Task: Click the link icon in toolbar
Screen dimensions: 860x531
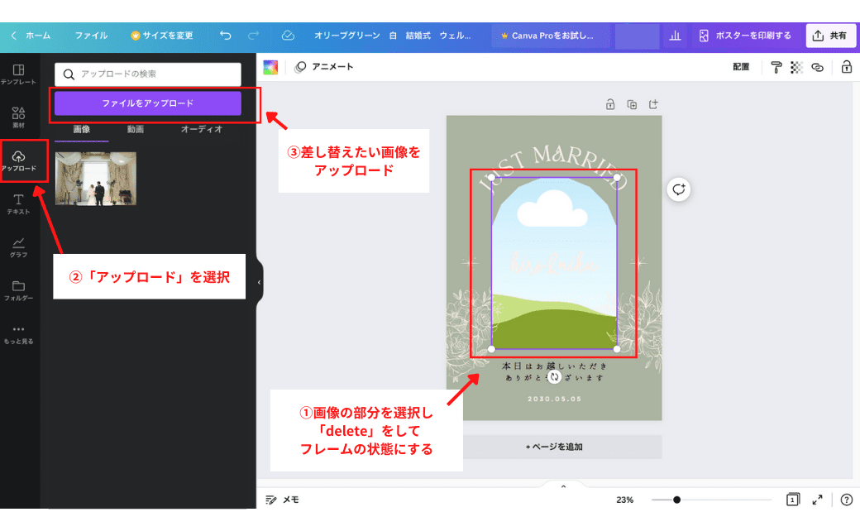Action: tap(817, 68)
